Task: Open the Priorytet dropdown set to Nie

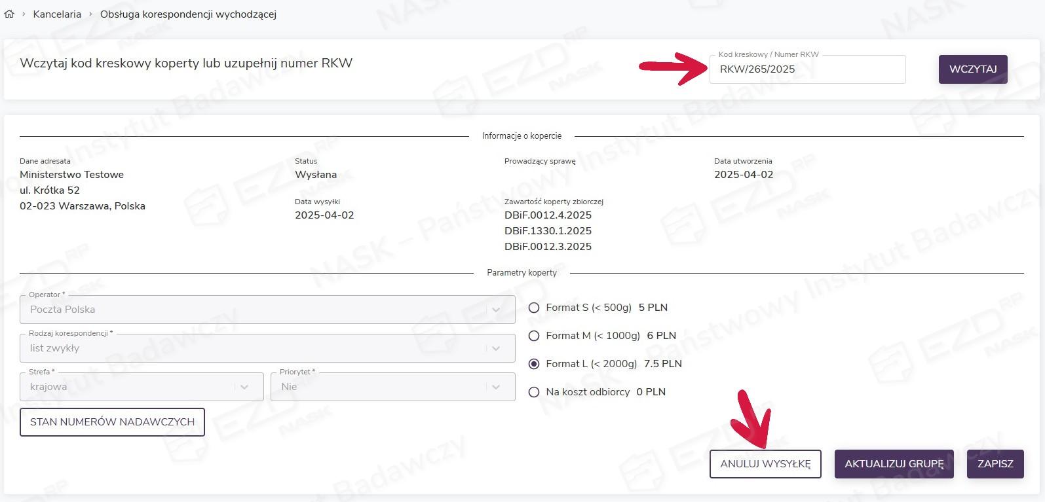Action: click(x=392, y=387)
